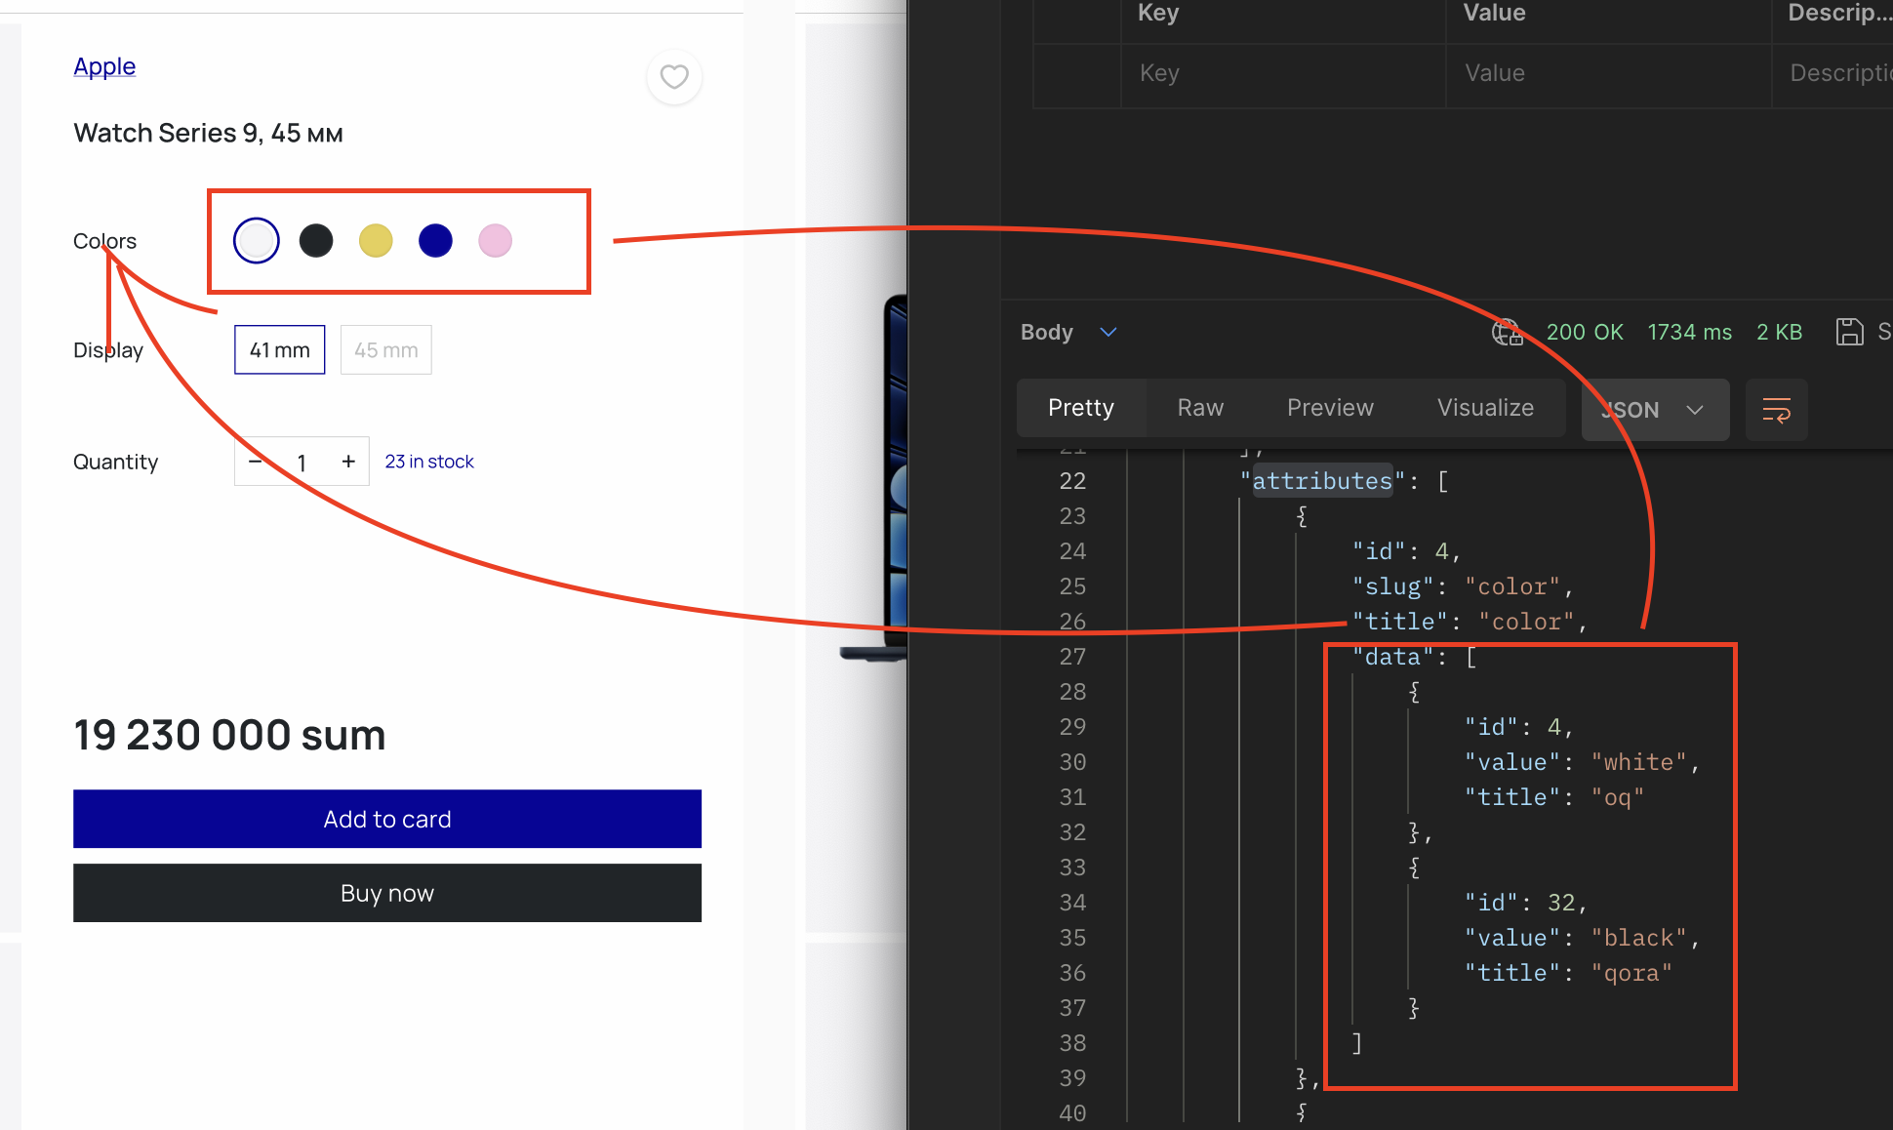Switch to the Pretty tab
Image resolution: width=1893 pixels, height=1130 pixels.
[x=1081, y=408]
